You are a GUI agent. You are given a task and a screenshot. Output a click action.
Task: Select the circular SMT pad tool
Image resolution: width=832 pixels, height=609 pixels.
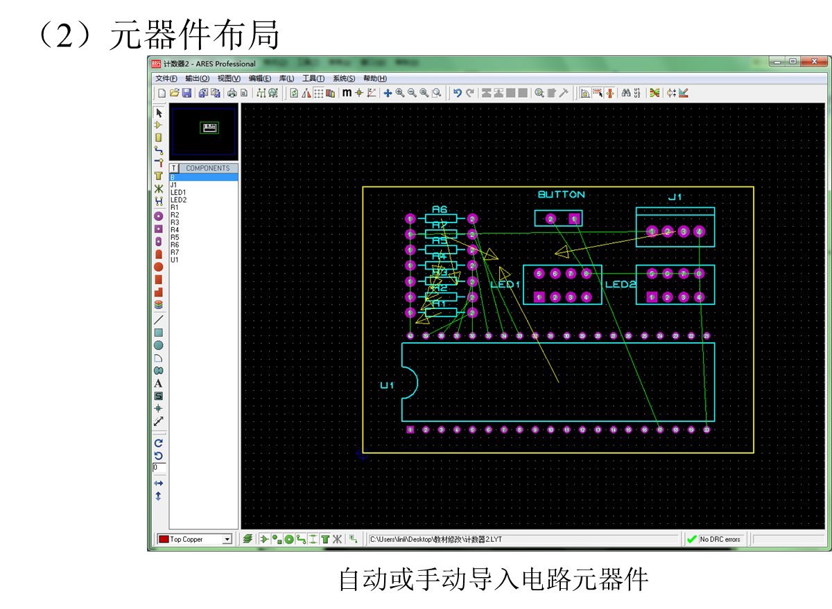pyautogui.click(x=159, y=266)
